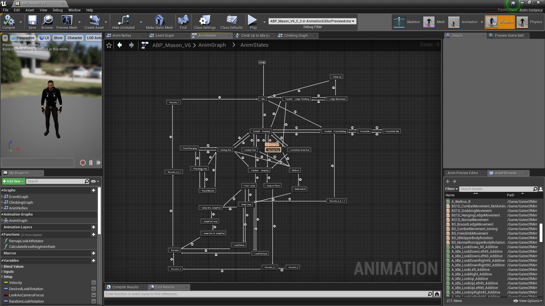545x306 pixels.
Task: Toggle the DesiredLookRotation variable visibility eye
Action: [93, 289]
